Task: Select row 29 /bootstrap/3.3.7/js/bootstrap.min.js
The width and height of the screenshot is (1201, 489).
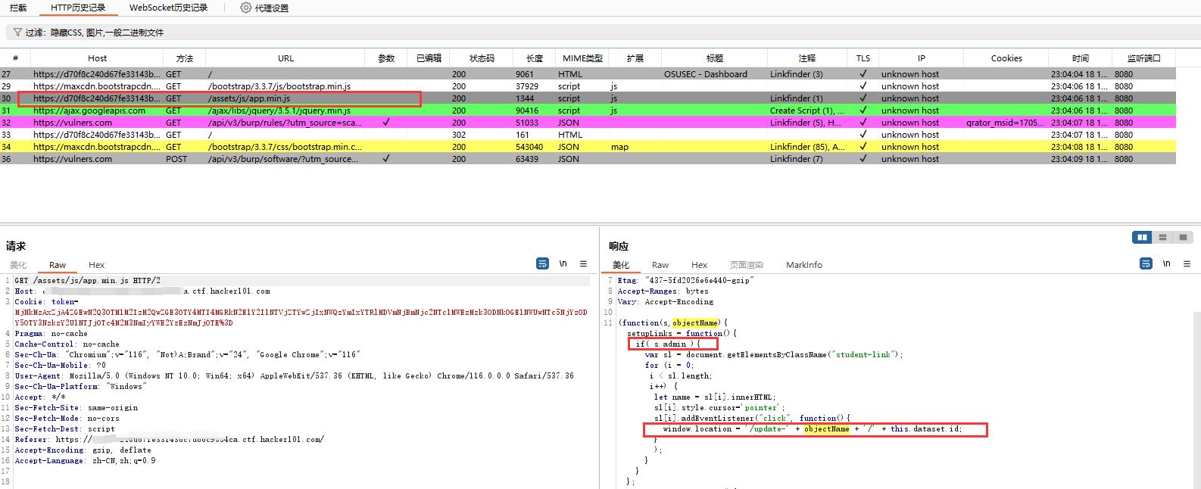Action: coord(588,86)
